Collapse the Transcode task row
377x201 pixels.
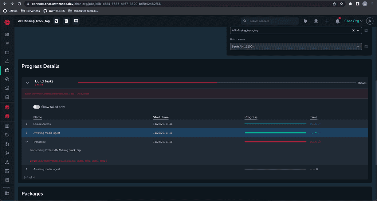(x=27, y=142)
